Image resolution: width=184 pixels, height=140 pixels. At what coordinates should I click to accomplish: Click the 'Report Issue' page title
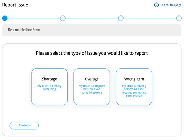[x=15, y=5]
